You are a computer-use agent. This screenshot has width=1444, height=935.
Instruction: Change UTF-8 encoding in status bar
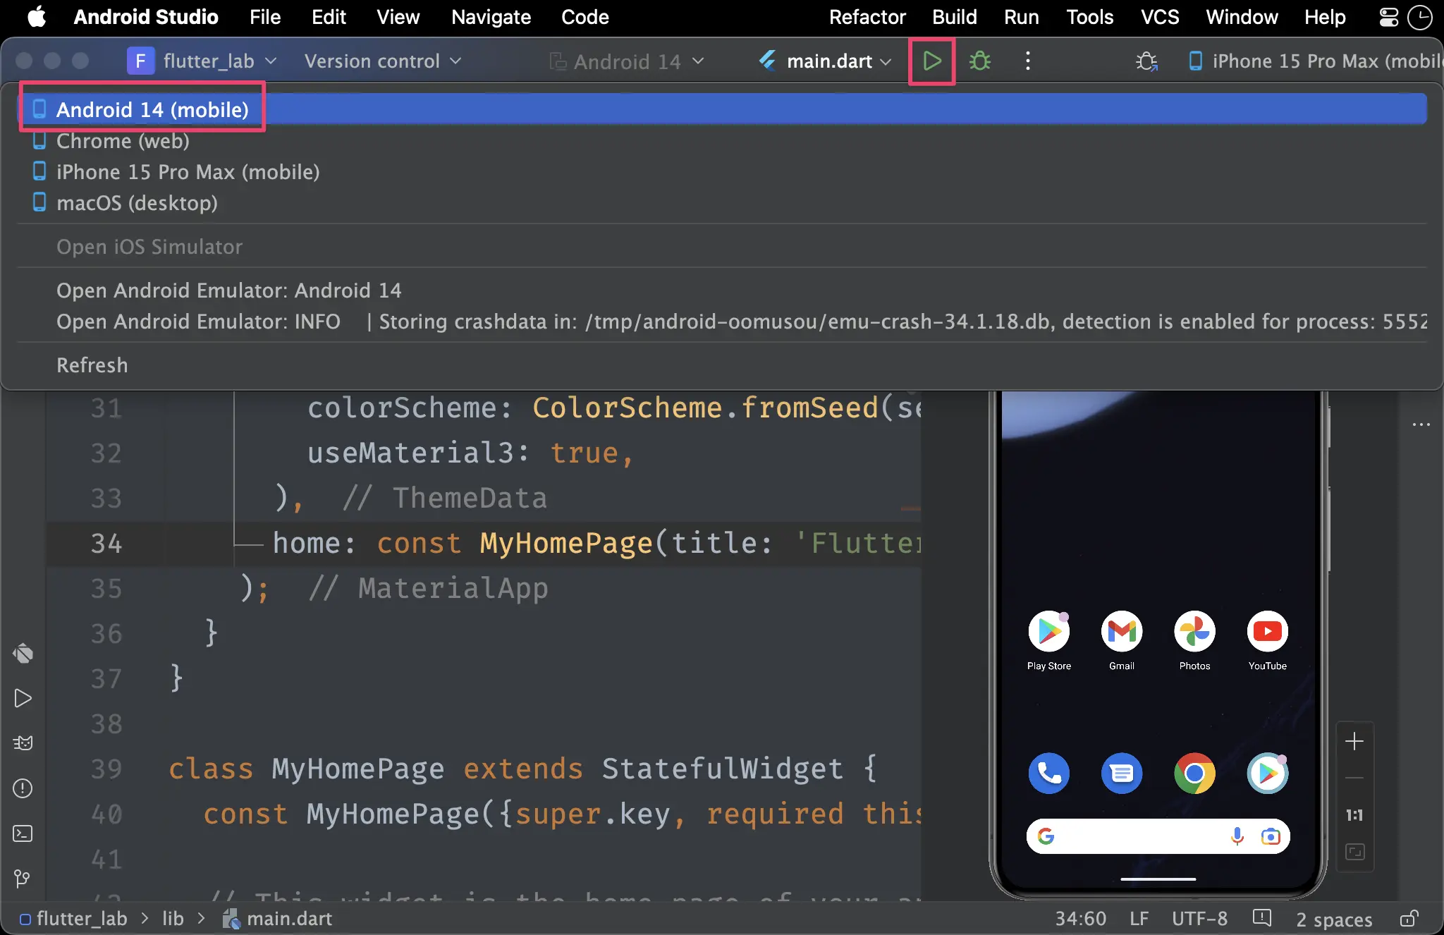pyautogui.click(x=1199, y=918)
